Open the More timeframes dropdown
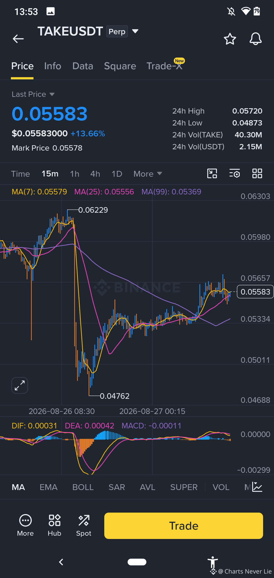The height and width of the screenshot is (578, 274). click(x=148, y=174)
